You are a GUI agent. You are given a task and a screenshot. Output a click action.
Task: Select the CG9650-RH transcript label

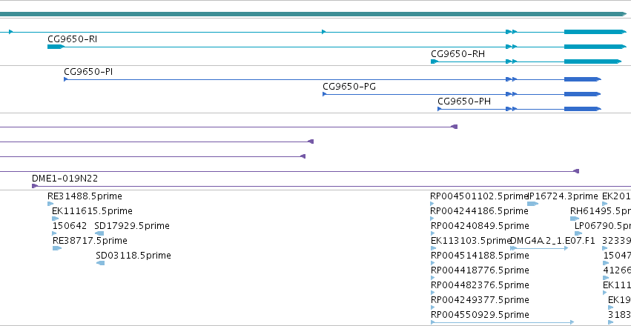(458, 54)
